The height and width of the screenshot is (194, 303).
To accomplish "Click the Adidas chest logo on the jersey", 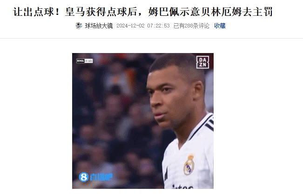I will point(166,174).
